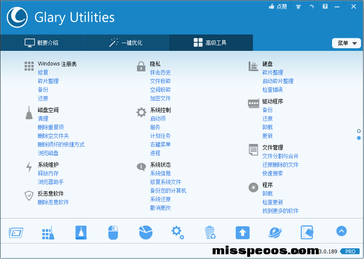Expand toolbar with the round chevron-up button
Viewport: 364px width, 259px height.
click(x=341, y=231)
